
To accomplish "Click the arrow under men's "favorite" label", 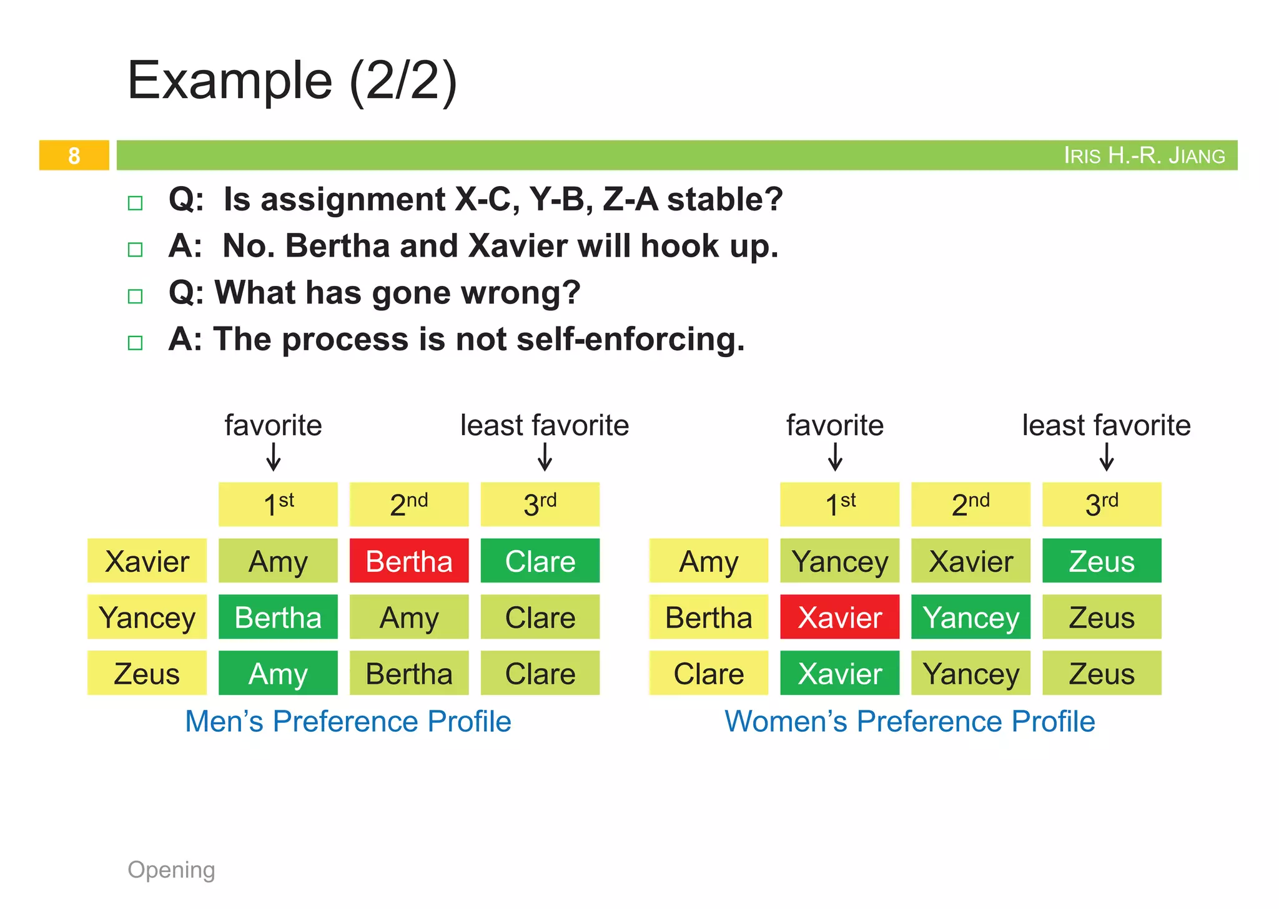I will point(274,456).
